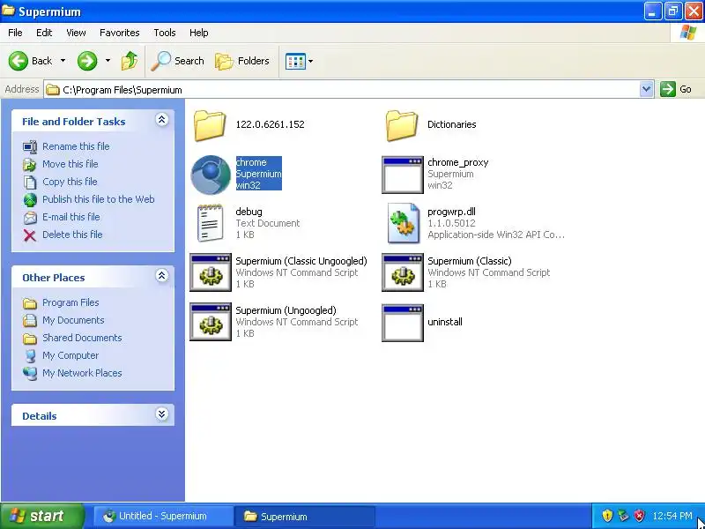This screenshot has width=705, height=529.
Task: Open the Edit menu
Action: pyautogui.click(x=44, y=33)
